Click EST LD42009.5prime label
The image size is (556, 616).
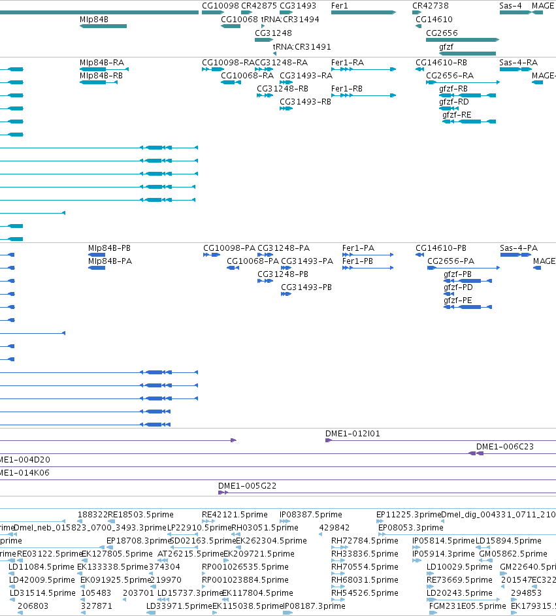(x=42, y=580)
